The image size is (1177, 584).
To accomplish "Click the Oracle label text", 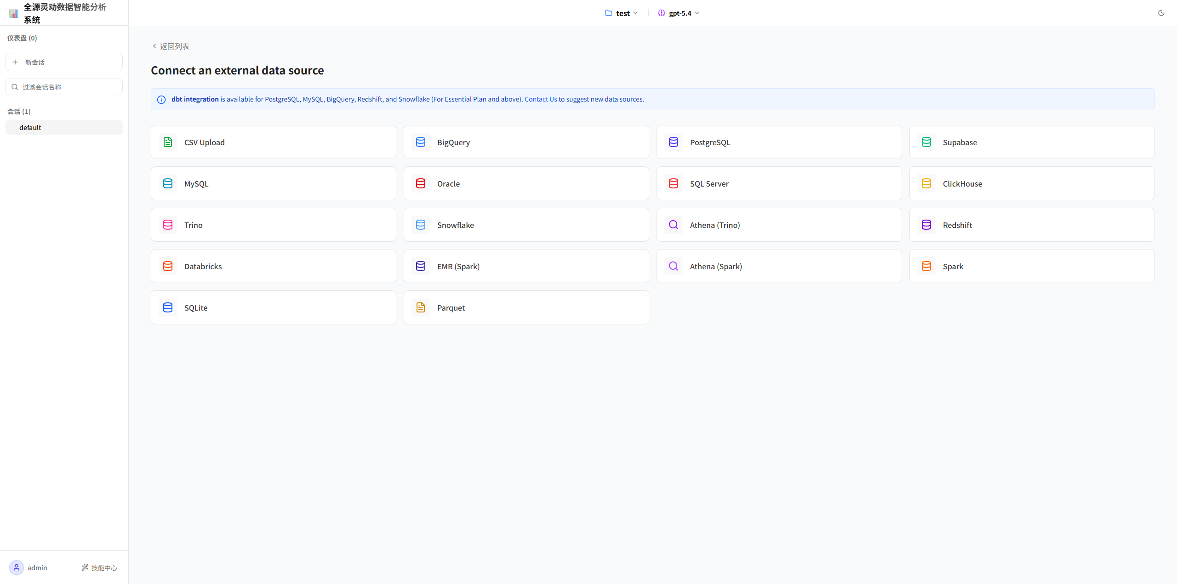I will [x=448, y=184].
